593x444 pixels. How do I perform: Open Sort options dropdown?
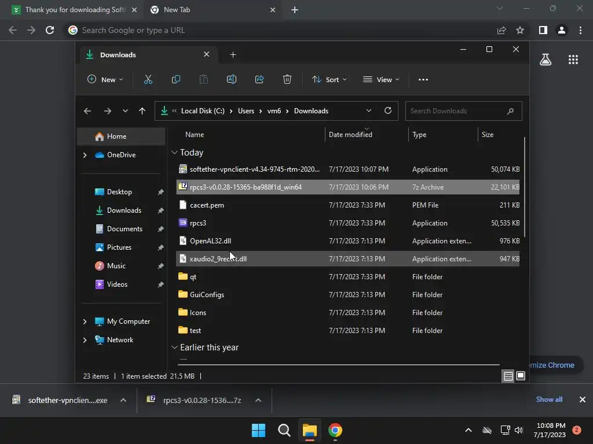[x=329, y=80]
